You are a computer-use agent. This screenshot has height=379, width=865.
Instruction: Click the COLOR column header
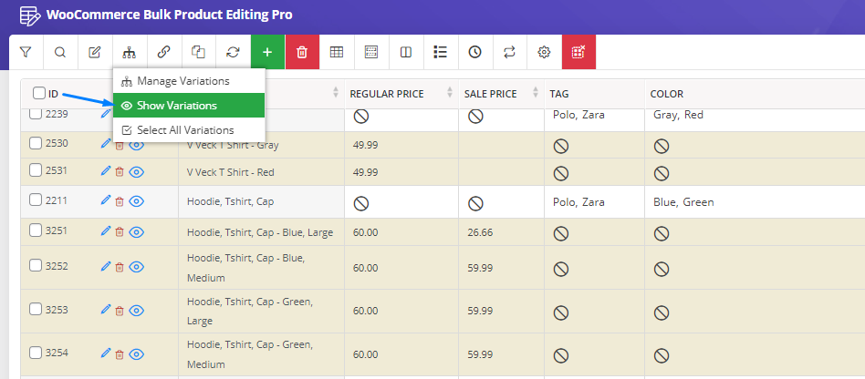coord(667,94)
